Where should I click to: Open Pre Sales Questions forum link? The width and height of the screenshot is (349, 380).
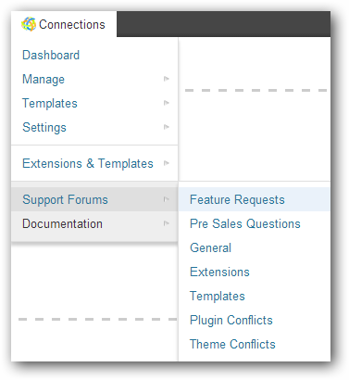pyautogui.click(x=245, y=223)
